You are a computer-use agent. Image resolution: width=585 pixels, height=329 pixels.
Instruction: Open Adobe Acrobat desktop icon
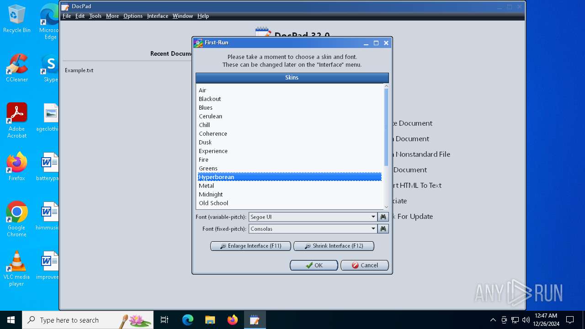(17, 121)
